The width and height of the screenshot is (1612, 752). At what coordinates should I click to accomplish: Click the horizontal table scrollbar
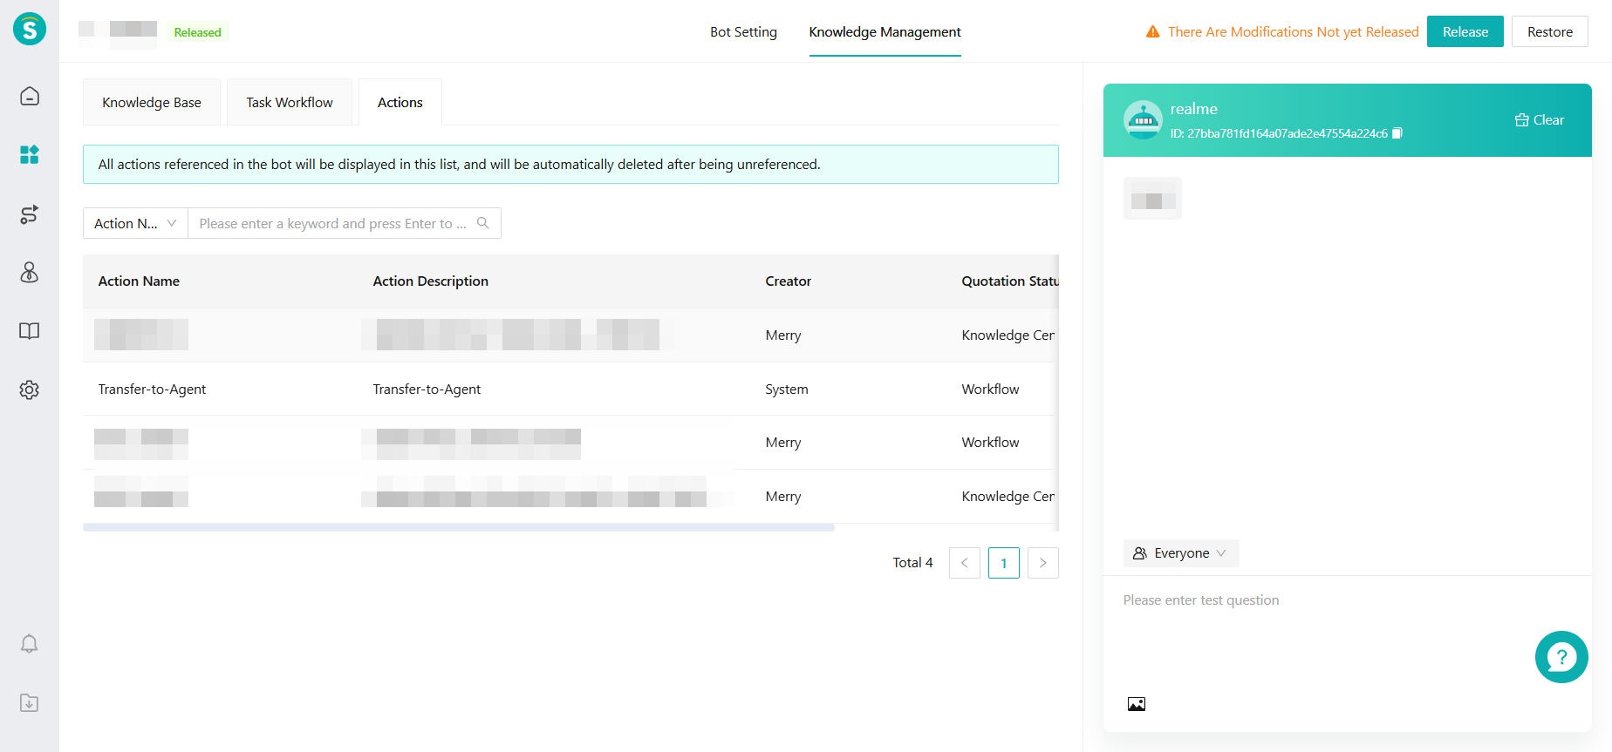coord(459,528)
